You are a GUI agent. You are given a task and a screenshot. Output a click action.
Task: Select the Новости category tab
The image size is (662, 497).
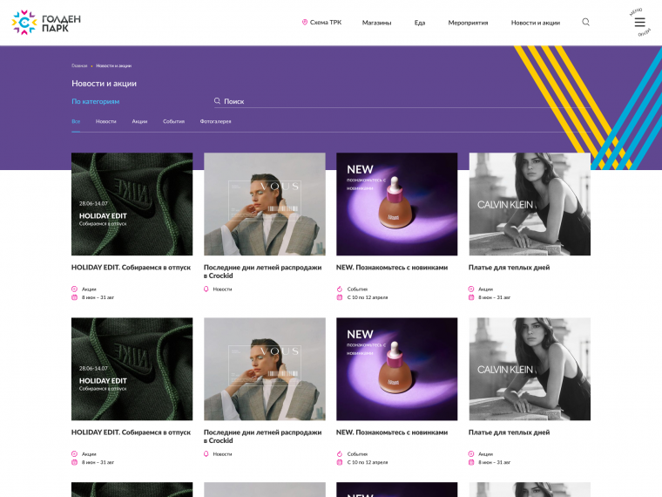[106, 121]
